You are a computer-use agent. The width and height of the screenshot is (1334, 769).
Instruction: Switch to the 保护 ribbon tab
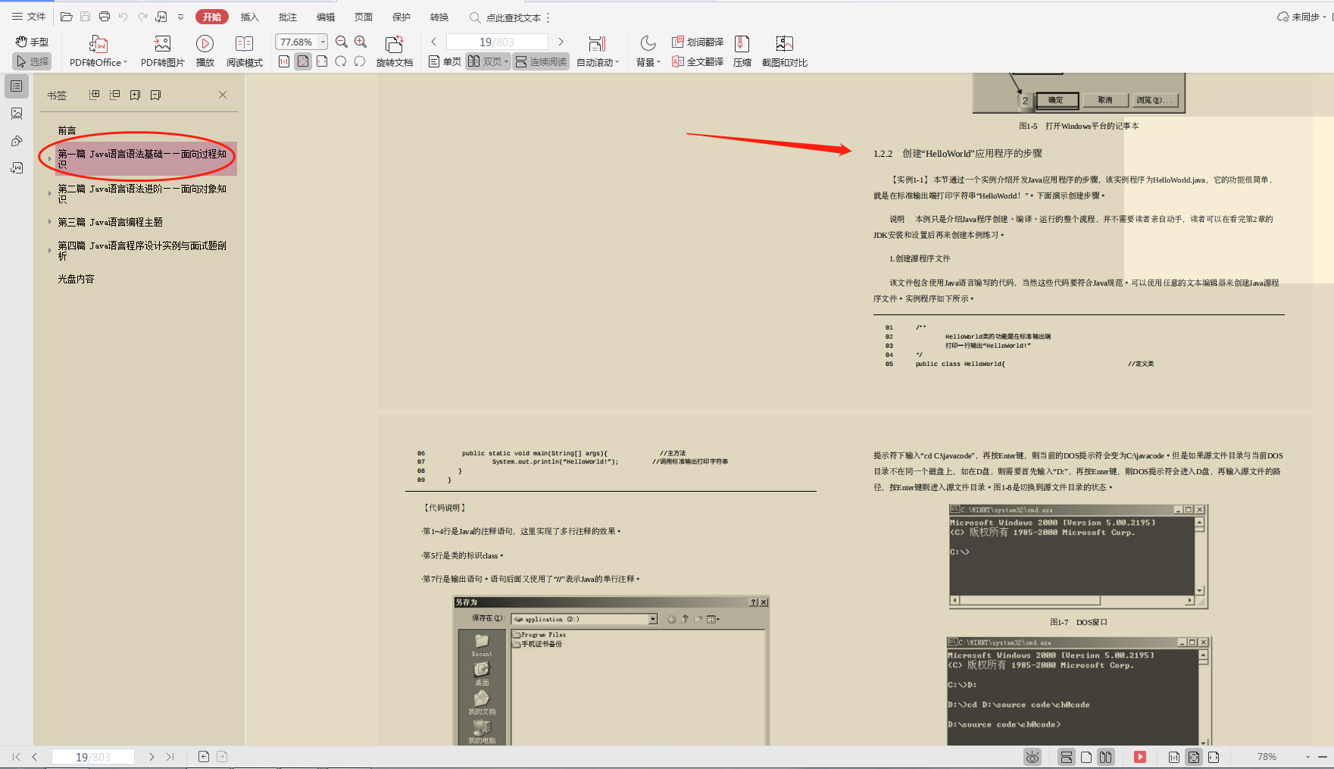tap(401, 17)
